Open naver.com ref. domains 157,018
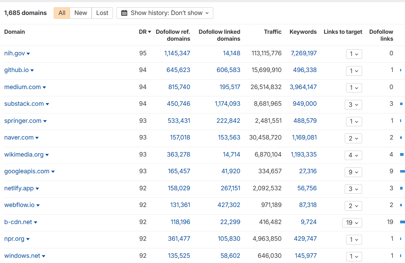The image size is (405, 263). 180,138
